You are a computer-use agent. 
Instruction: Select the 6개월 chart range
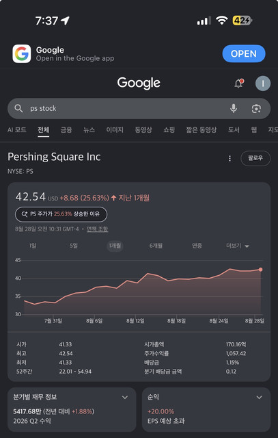point(156,246)
